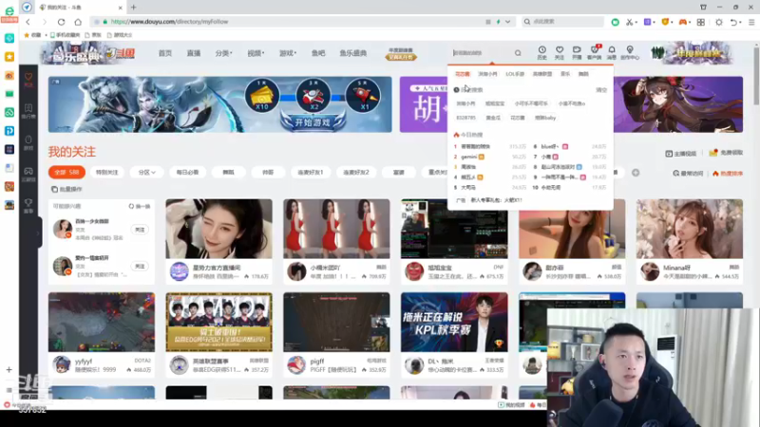Open the Minana stream thumbnail
The width and height of the screenshot is (760, 427).
click(x=690, y=229)
